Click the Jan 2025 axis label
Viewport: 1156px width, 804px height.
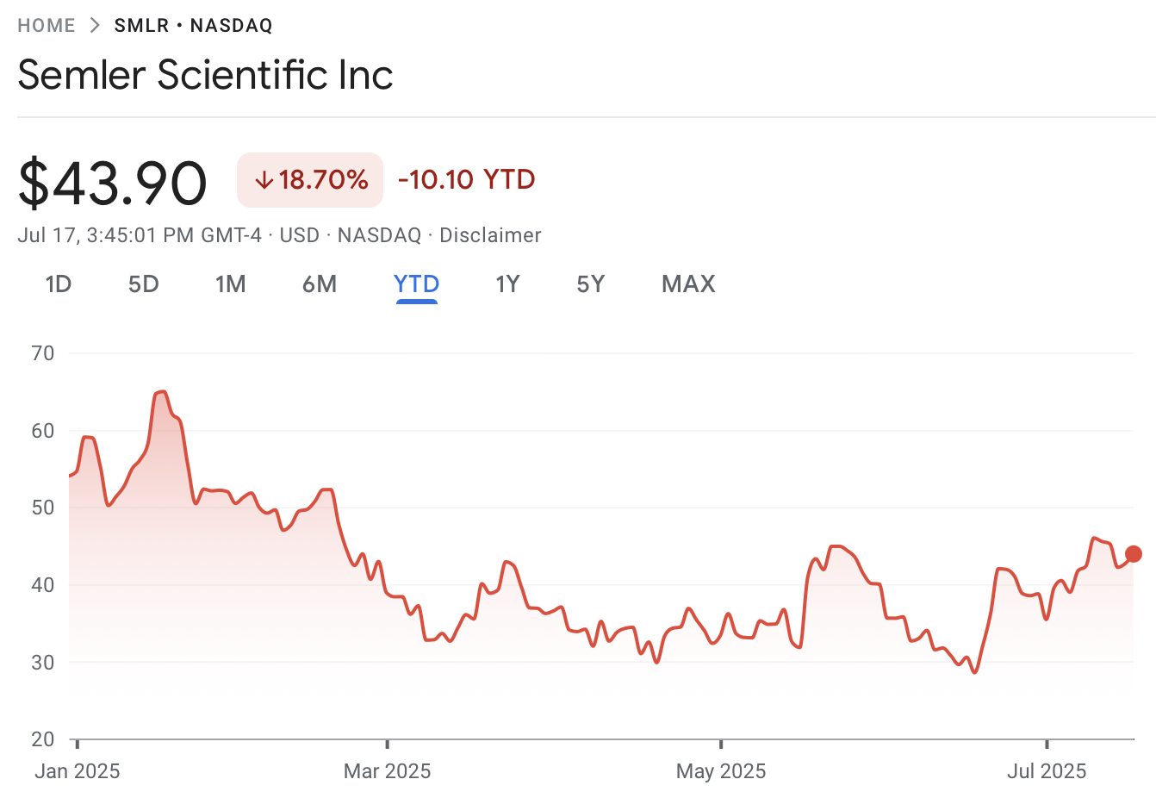[78, 771]
